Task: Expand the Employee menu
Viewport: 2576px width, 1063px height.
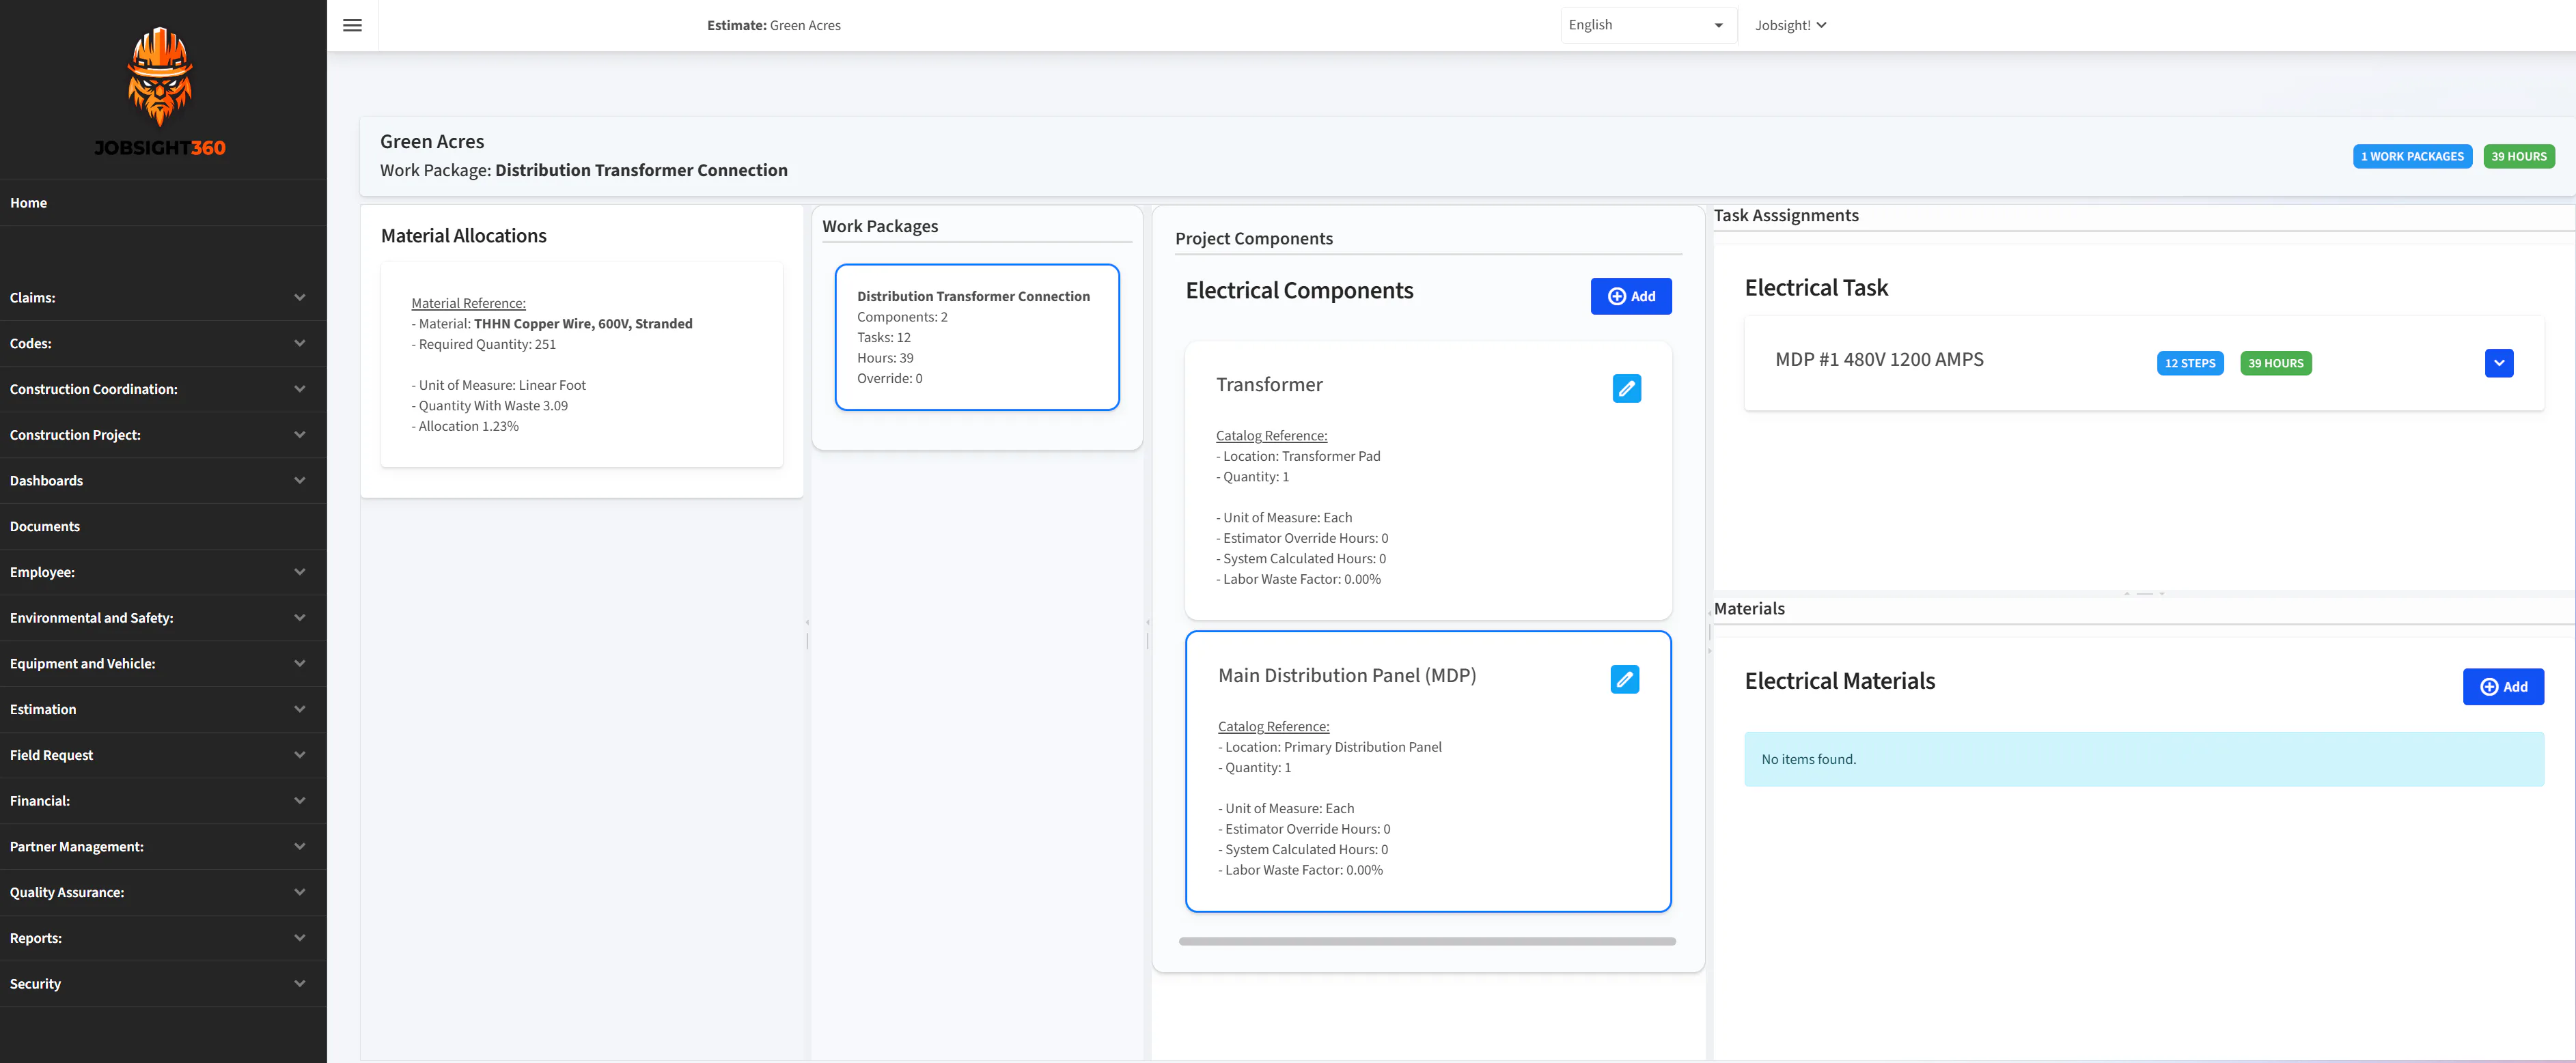Action: tap(163, 572)
